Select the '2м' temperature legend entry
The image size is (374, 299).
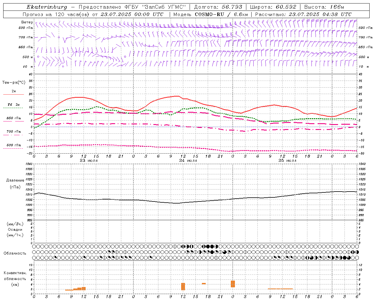click(14, 91)
